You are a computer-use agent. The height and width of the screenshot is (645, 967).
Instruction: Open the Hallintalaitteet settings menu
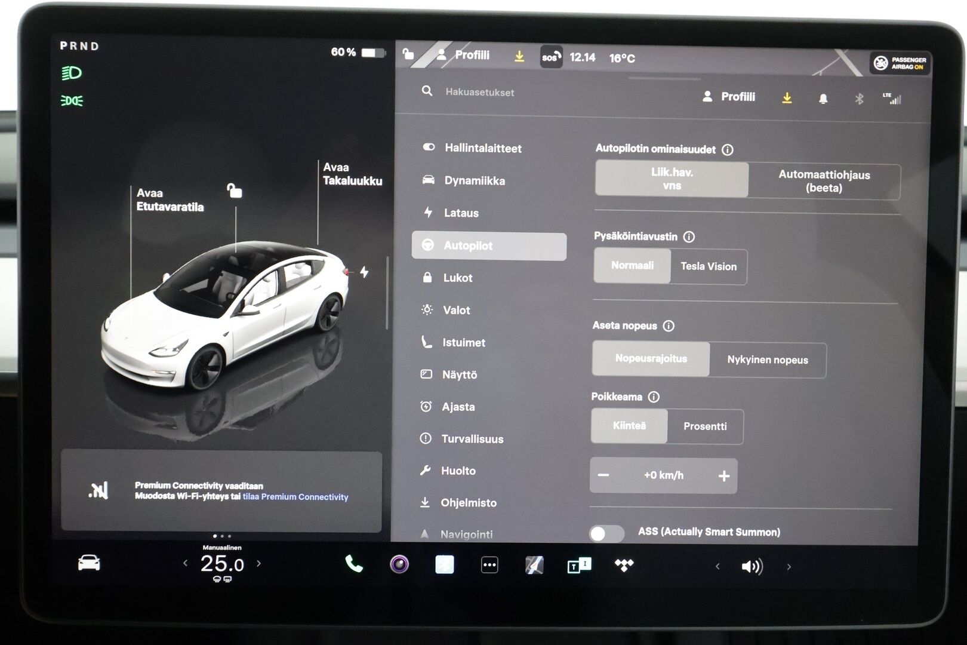pos(473,148)
